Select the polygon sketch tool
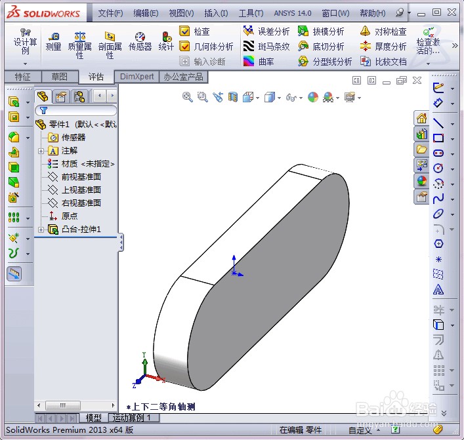Viewport: 464px width, 440px height. [438, 244]
